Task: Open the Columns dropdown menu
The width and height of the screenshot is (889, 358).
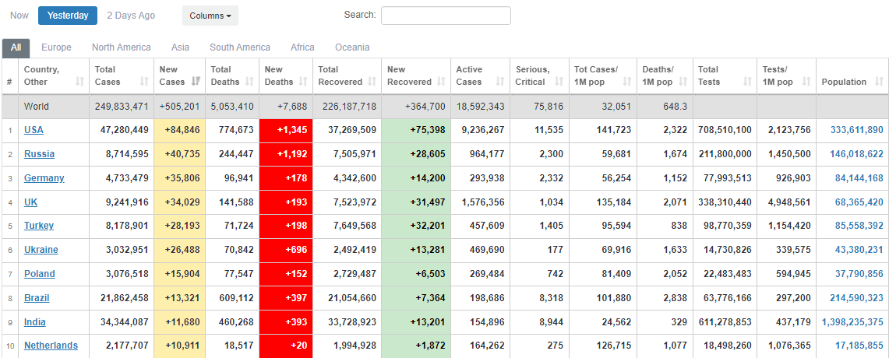Action: click(210, 16)
